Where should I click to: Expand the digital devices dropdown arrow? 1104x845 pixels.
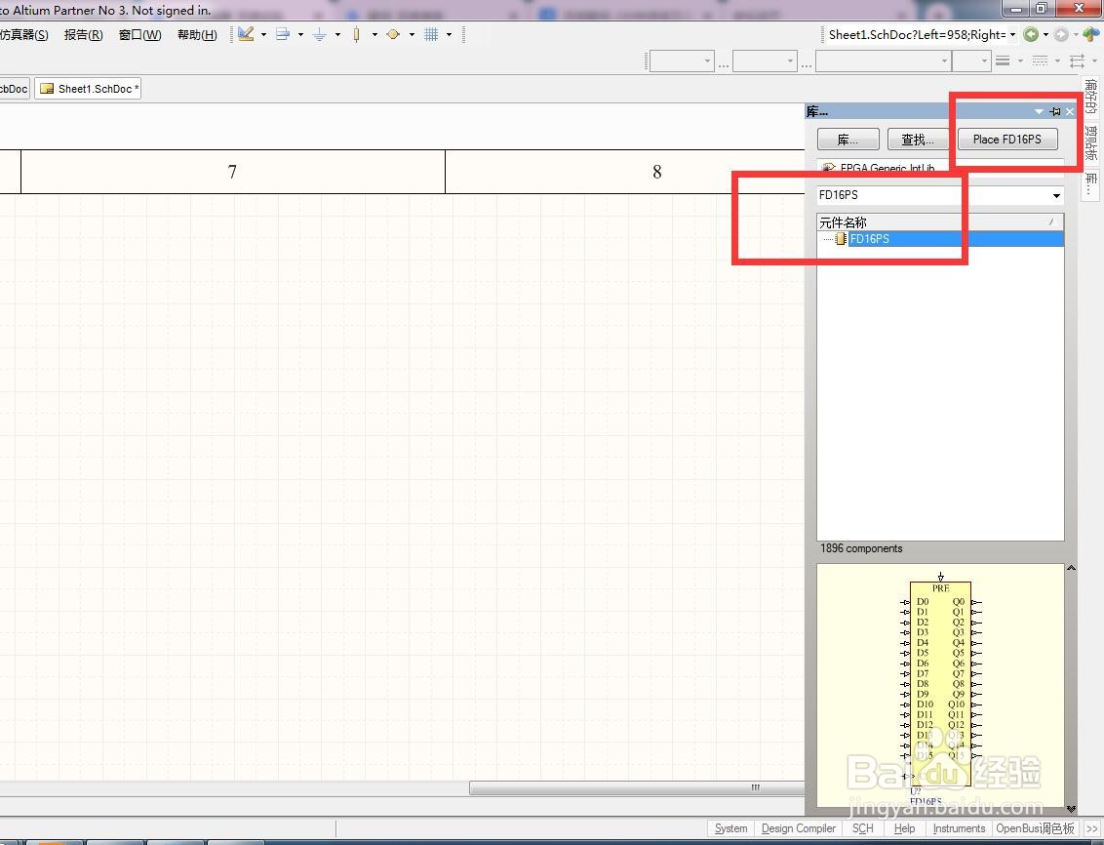pyautogui.click(x=374, y=34)
